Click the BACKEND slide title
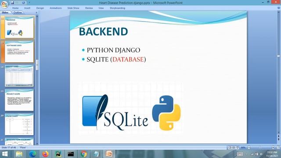 click(104, 32)
